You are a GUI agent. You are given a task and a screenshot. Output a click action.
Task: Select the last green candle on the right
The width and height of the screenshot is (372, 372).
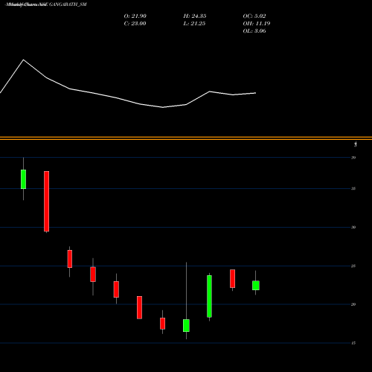coord(256,286)
